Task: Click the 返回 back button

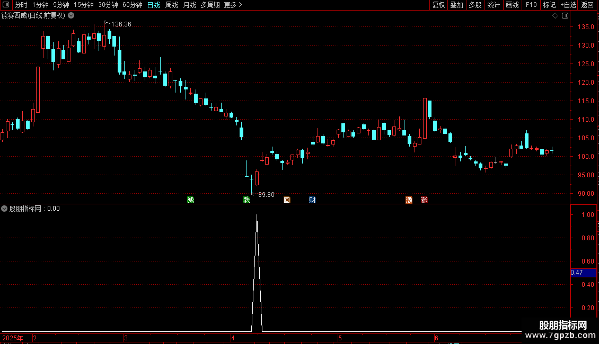Action: click(x=587, y=5)
